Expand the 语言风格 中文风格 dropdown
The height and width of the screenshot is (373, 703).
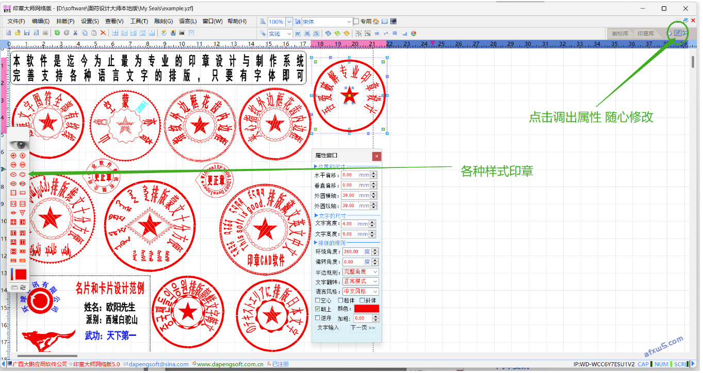click(x=375, y=292)
